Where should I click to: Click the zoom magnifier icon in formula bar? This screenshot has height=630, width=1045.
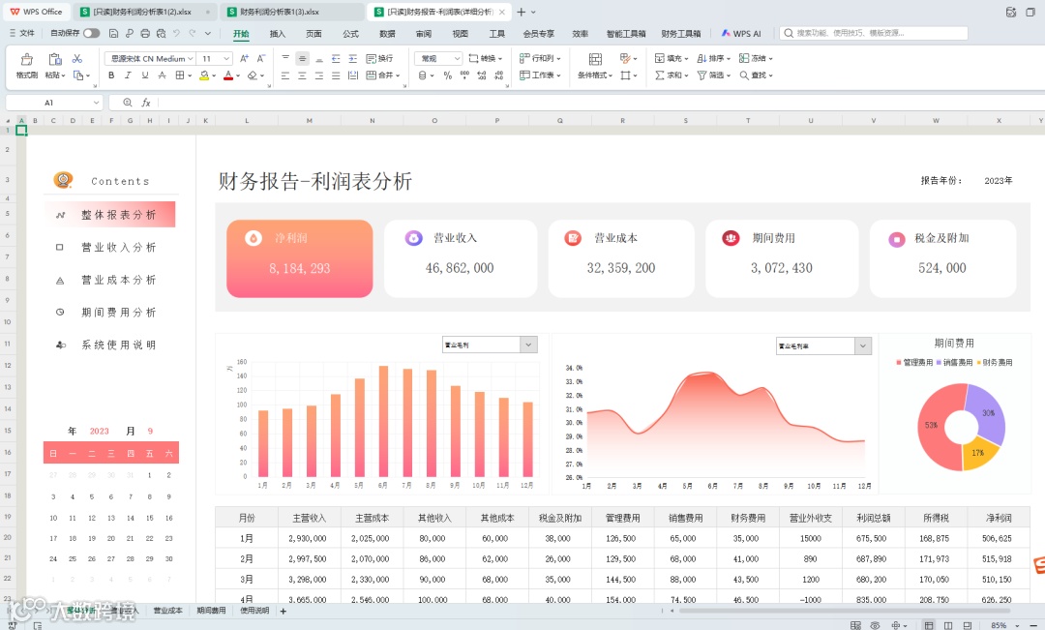pyautogui.click(x=128, y=102)
